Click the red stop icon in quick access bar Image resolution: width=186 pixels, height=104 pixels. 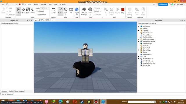click(x=20, y=4)
